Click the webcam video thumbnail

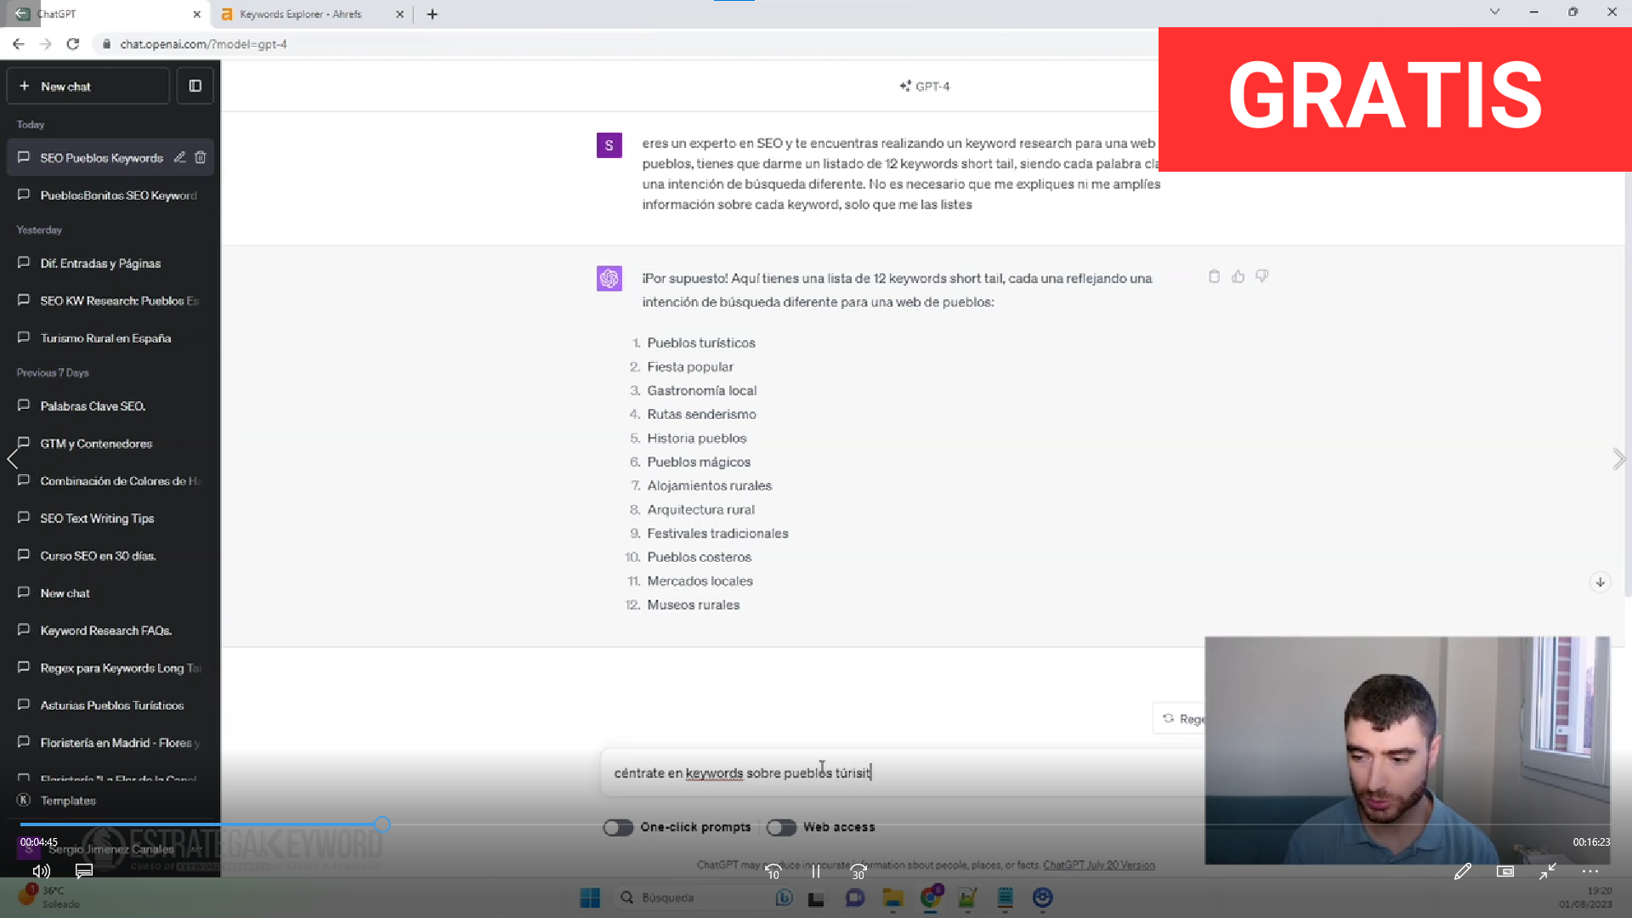(x=1407, y=750)
